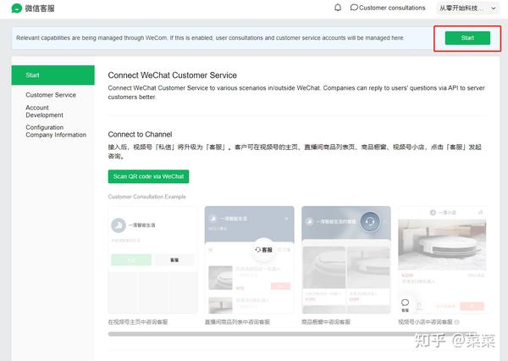Click the profile avatar in first example

click(119, 225)
